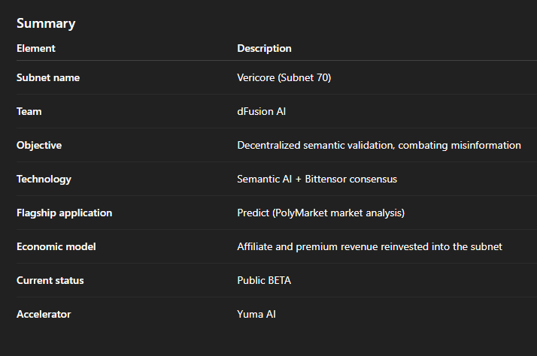Select the Economic model row label
Screen dimensions: 537x356
pos(56,246)
